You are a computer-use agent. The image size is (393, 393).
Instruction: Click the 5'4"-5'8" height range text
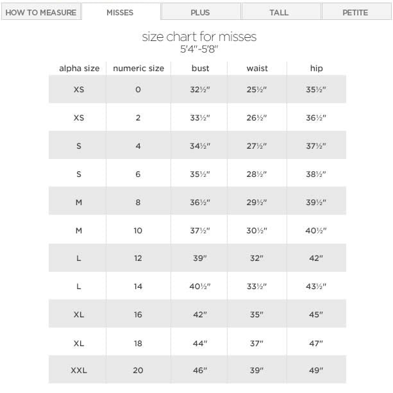click(x=199, y=48)
